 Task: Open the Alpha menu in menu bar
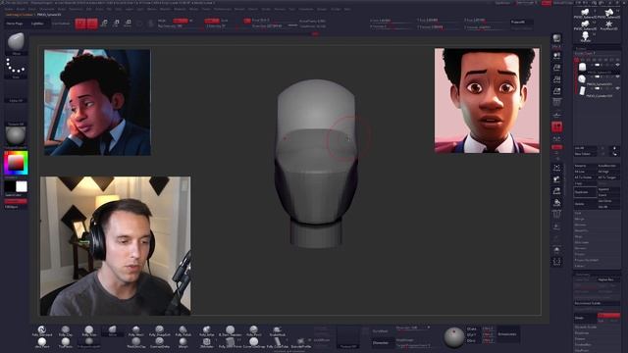pyautogui.click(x=9, y=9)
